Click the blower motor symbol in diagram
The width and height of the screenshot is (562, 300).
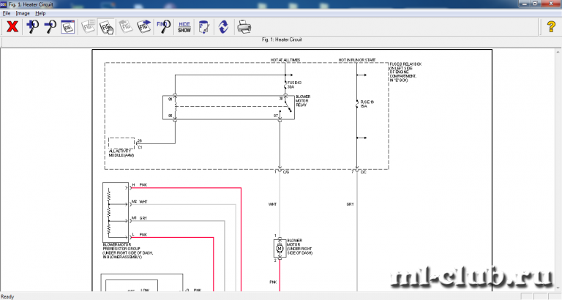point(279,249)
